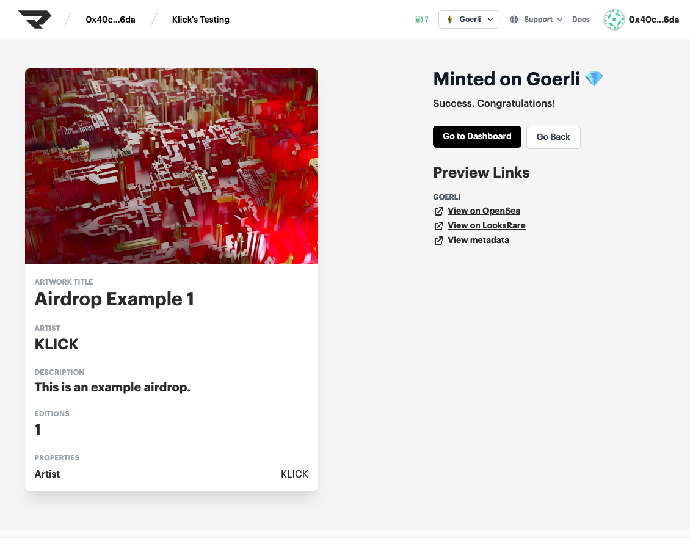
Task: Open the Goerli network dropdown
Action: pos(469,20)
